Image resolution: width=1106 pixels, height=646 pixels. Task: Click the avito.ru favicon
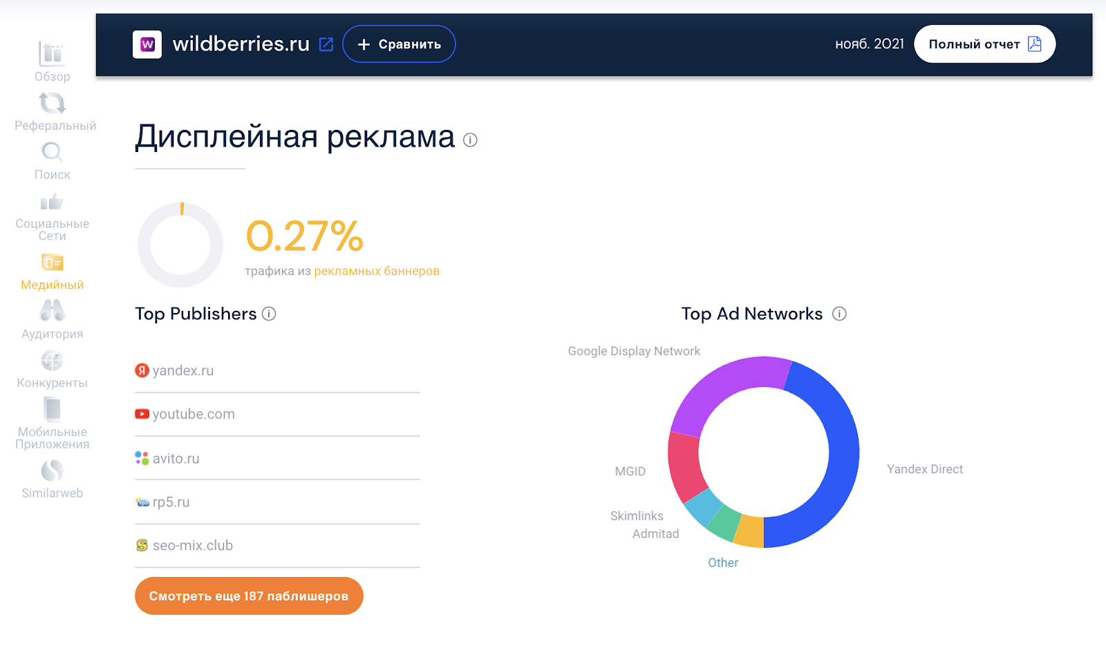142,458
